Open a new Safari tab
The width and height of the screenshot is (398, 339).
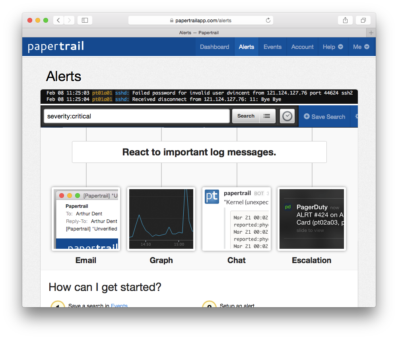371,33
